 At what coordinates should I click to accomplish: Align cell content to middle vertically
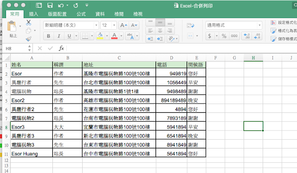(160, 23)
